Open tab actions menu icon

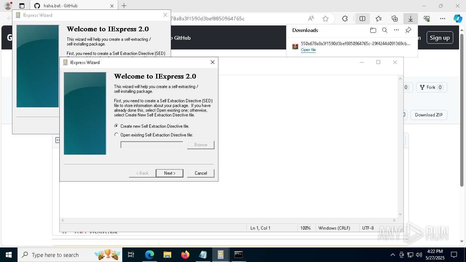point(22,6)
